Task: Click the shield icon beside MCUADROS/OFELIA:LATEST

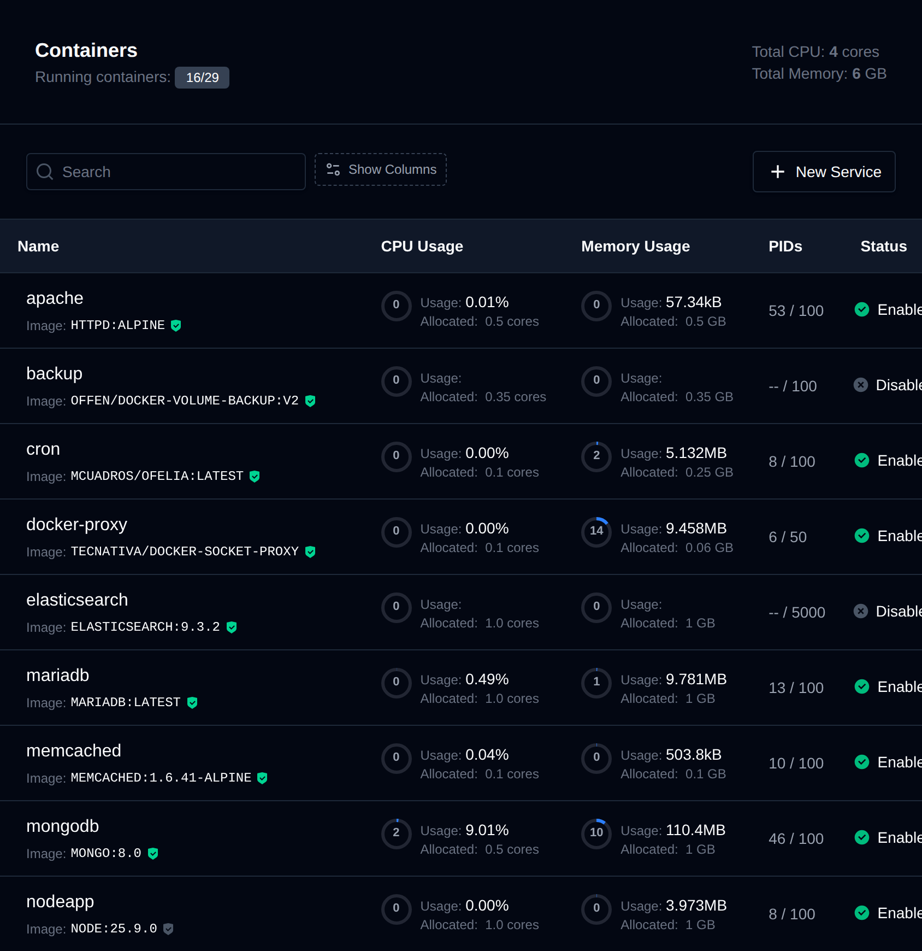Action: pos(255,477)
